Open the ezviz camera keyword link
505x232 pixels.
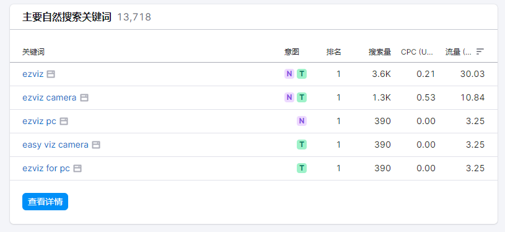(50, 97)
